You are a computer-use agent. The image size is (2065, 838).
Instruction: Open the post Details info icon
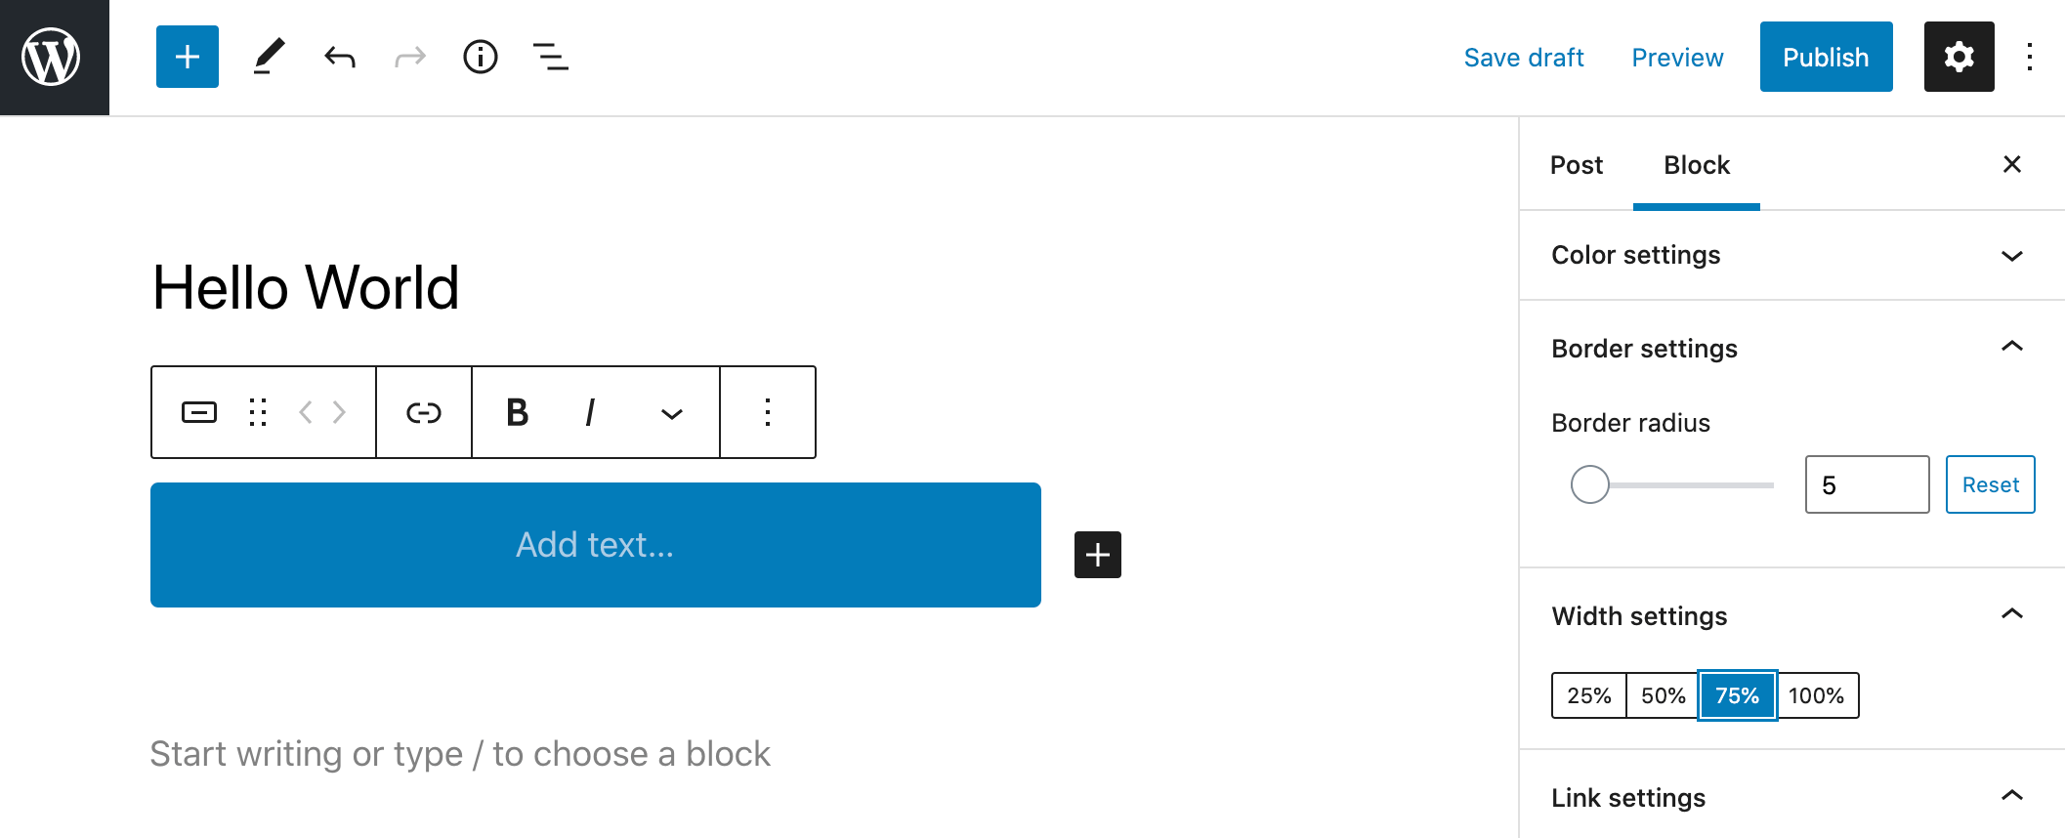click(x=480, y=57)
